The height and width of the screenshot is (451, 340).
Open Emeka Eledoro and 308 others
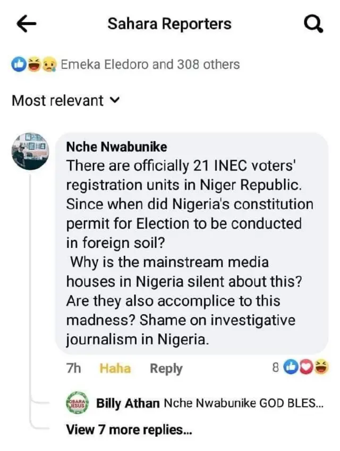pos(150,64)
